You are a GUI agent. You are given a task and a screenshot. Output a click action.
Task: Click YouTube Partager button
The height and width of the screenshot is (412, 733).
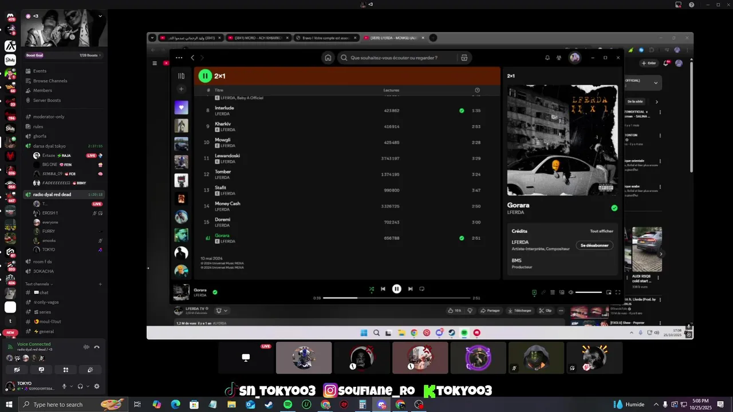coord(490,311)
